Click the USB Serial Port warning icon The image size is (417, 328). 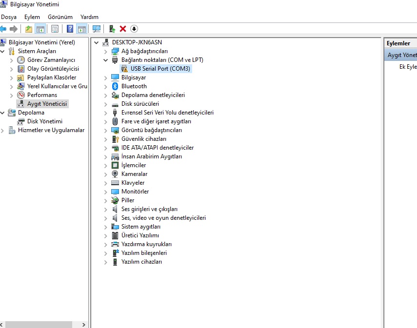[124, 69]
